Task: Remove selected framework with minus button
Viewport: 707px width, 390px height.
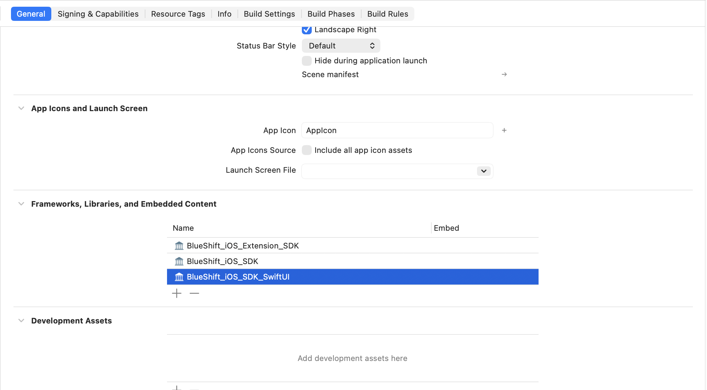Action: point(194,293)
